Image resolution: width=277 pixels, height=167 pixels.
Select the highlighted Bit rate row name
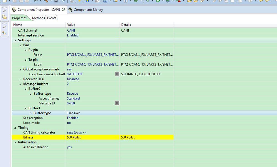28,137
